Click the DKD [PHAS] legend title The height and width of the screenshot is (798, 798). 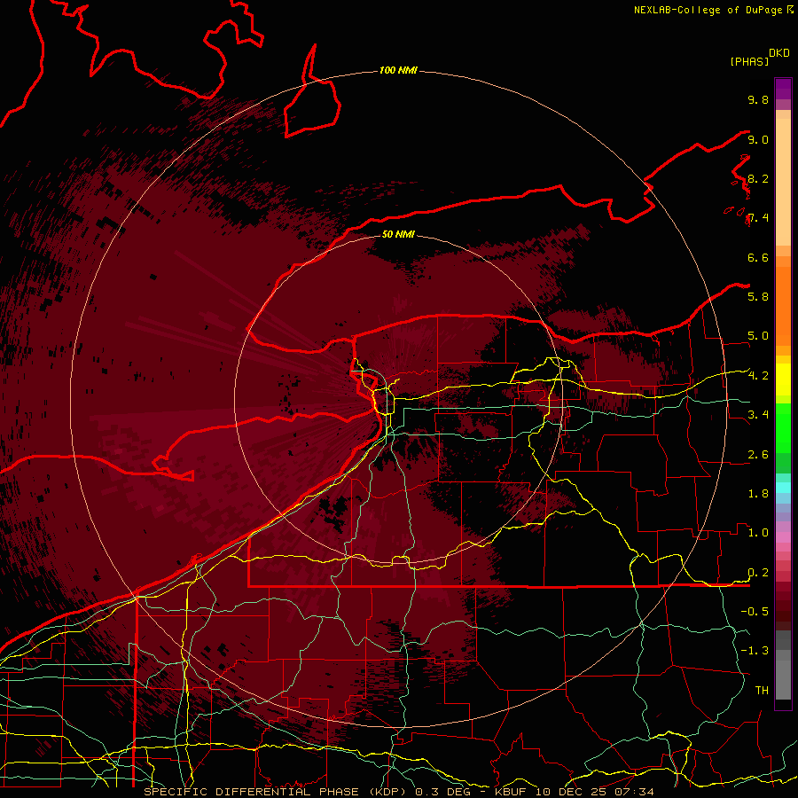(760, 57)
